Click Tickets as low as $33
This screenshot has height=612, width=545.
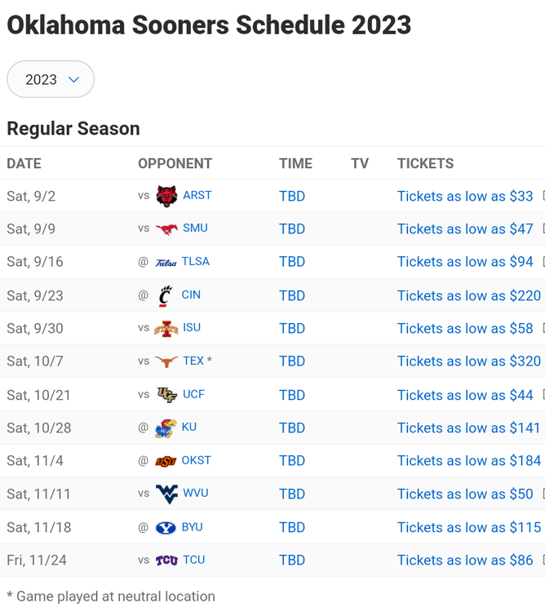tap(465, 196)
